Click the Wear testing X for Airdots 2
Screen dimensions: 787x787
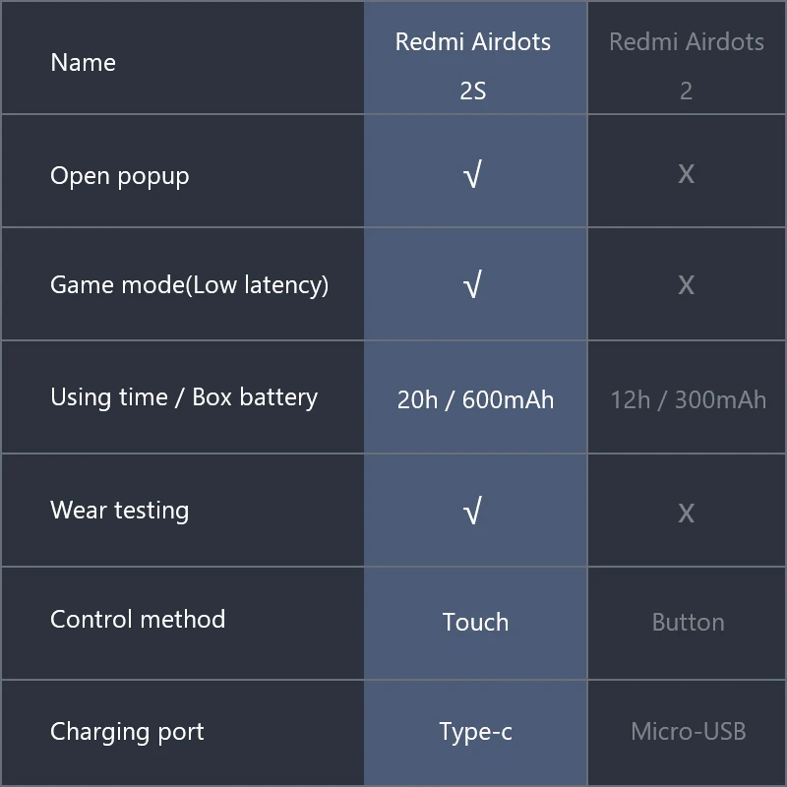point(686,513)
